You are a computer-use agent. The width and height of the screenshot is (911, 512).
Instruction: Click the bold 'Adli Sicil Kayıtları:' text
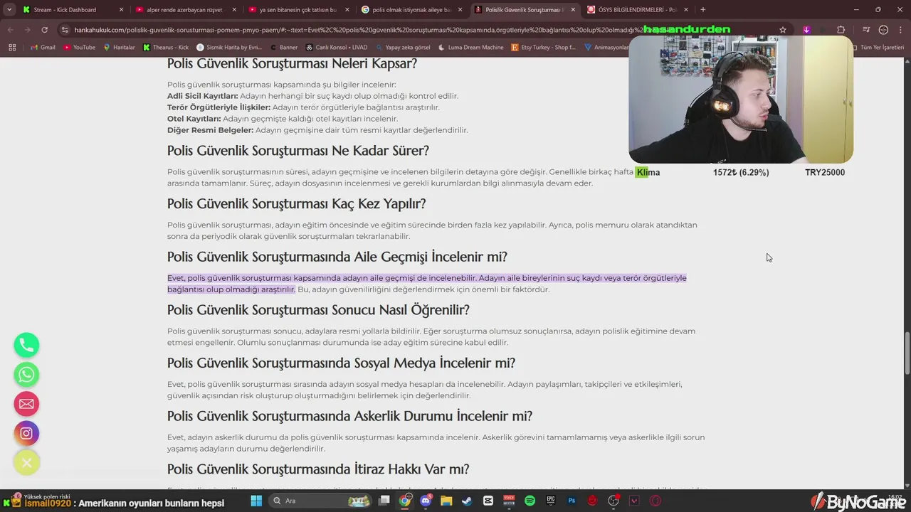202,96
